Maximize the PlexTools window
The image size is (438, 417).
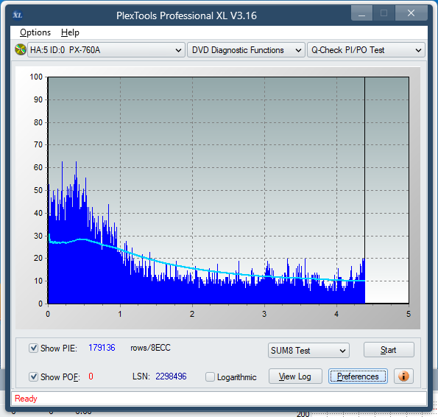384,13
